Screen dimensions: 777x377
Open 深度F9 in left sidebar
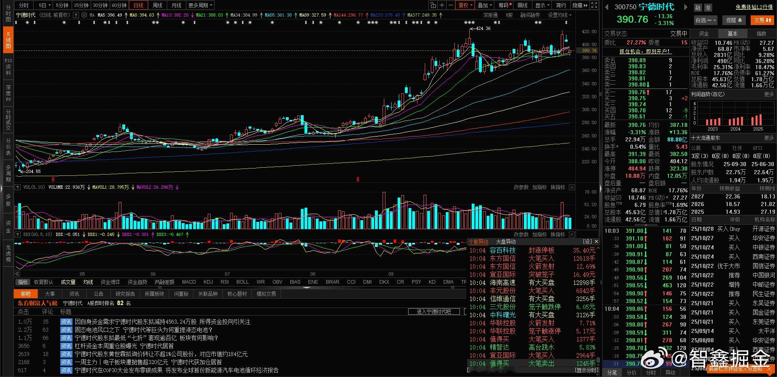tap(8, 93)
